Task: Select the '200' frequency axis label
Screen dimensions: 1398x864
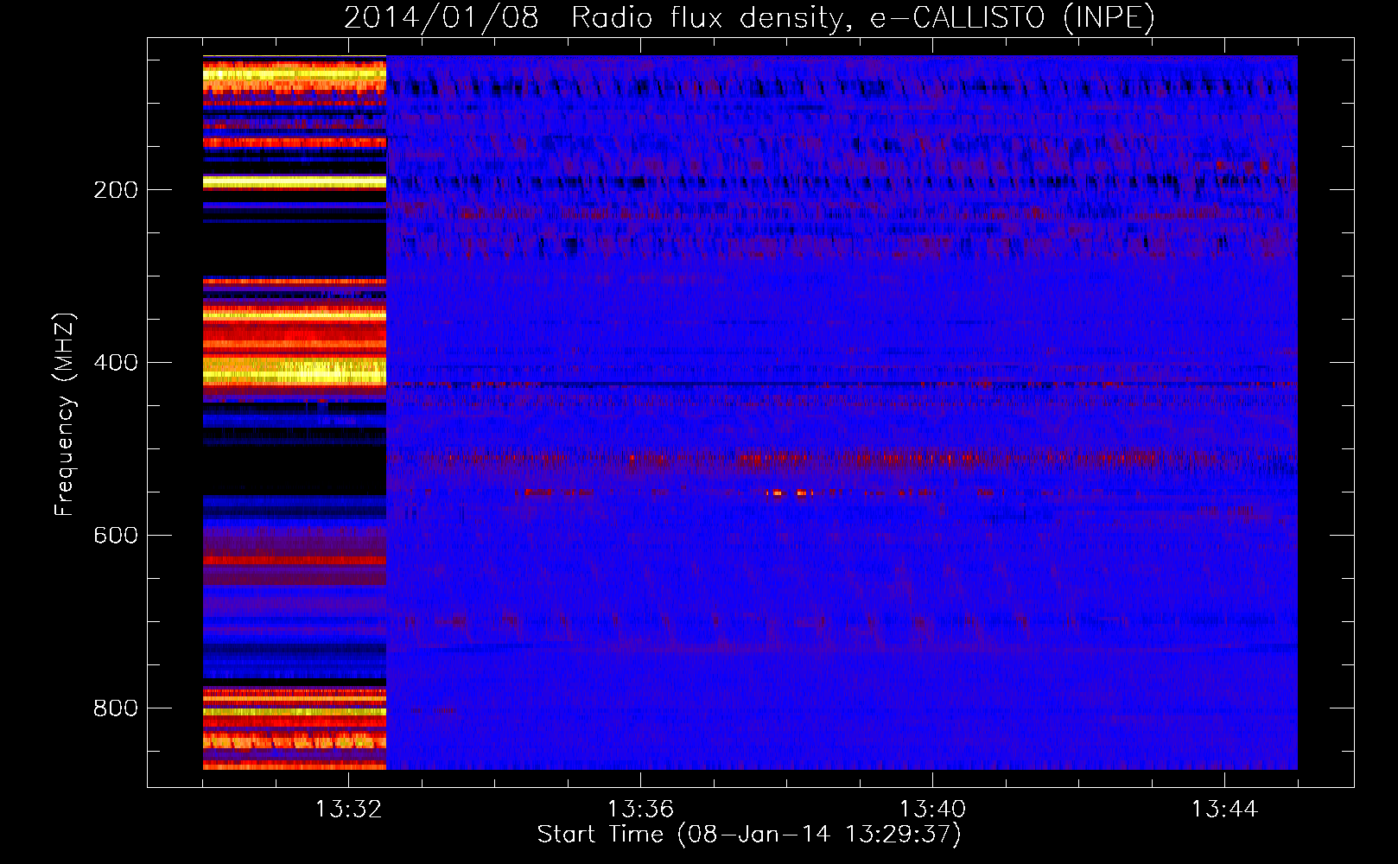Action: (116, 190)
